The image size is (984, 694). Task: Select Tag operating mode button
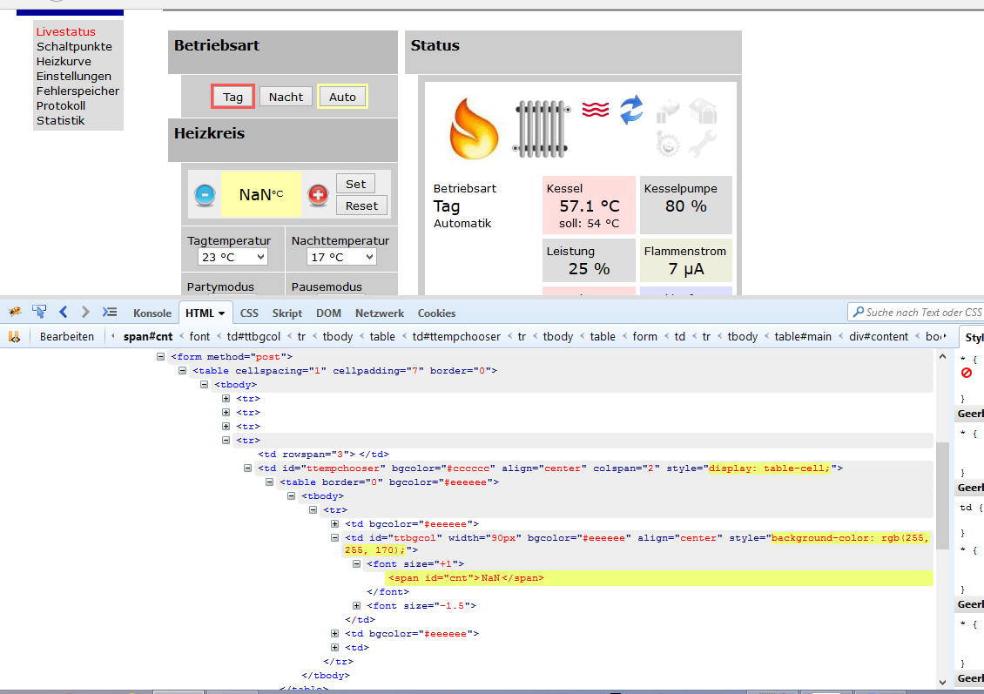(x=233, y=97)
